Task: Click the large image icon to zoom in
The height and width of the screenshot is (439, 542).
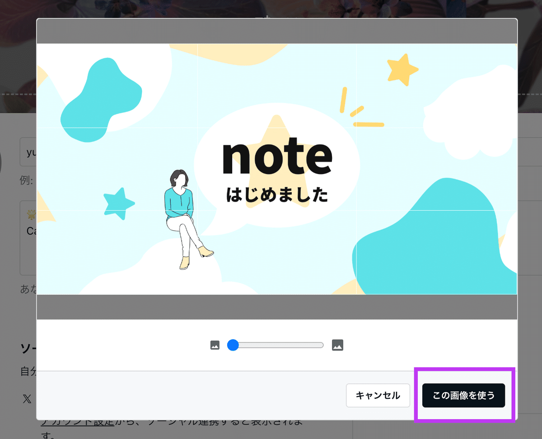Action: [x=338, y=345]
